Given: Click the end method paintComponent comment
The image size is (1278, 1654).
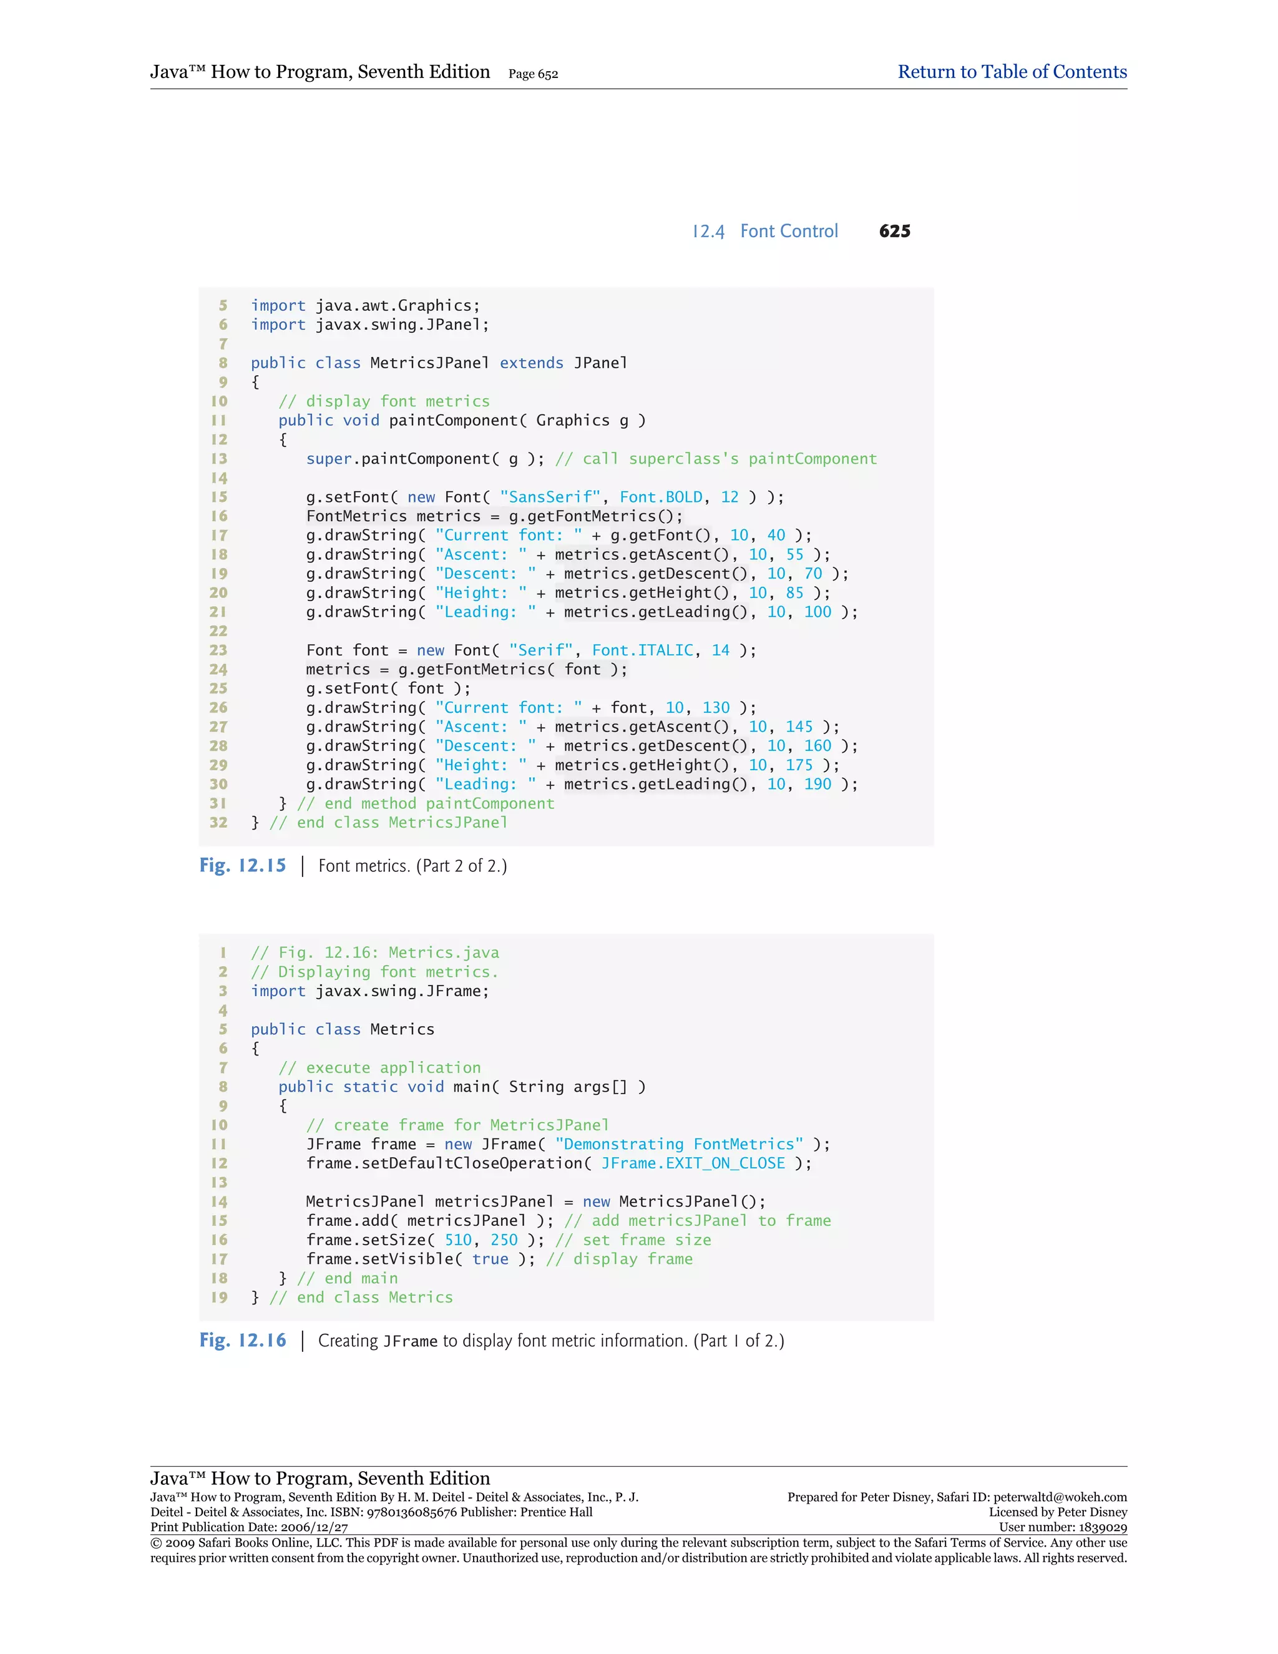Looking at the screenshot, I should click(x=426, y=803).
